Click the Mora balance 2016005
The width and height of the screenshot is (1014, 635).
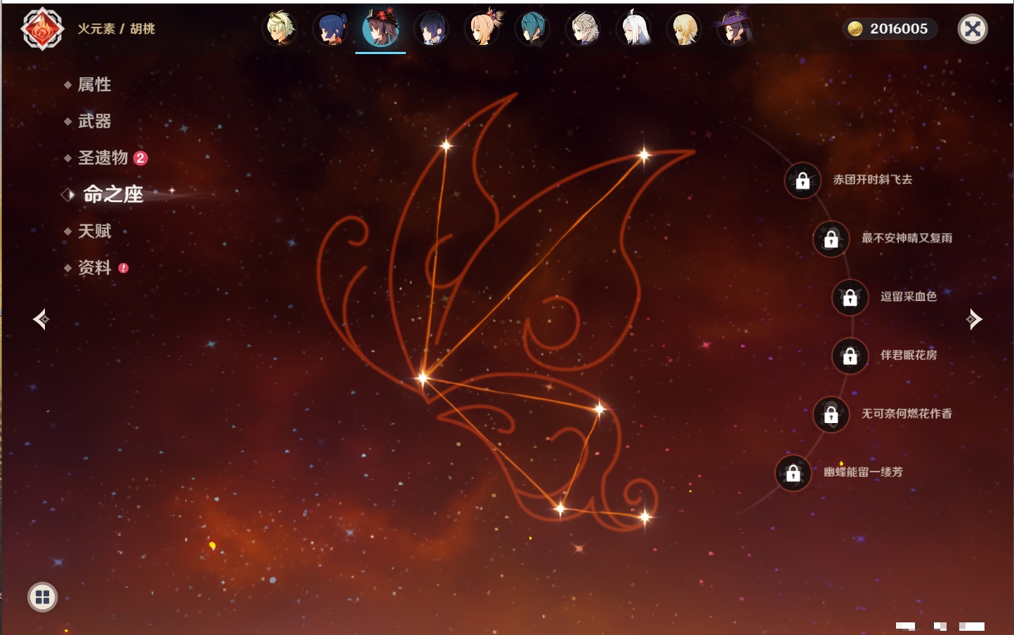click(890, 29)
